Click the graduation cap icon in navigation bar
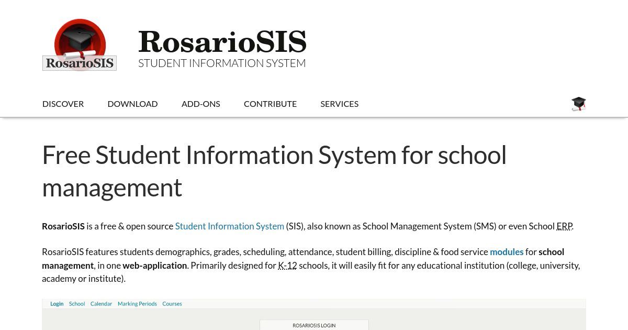 click(x=578, y=104)
